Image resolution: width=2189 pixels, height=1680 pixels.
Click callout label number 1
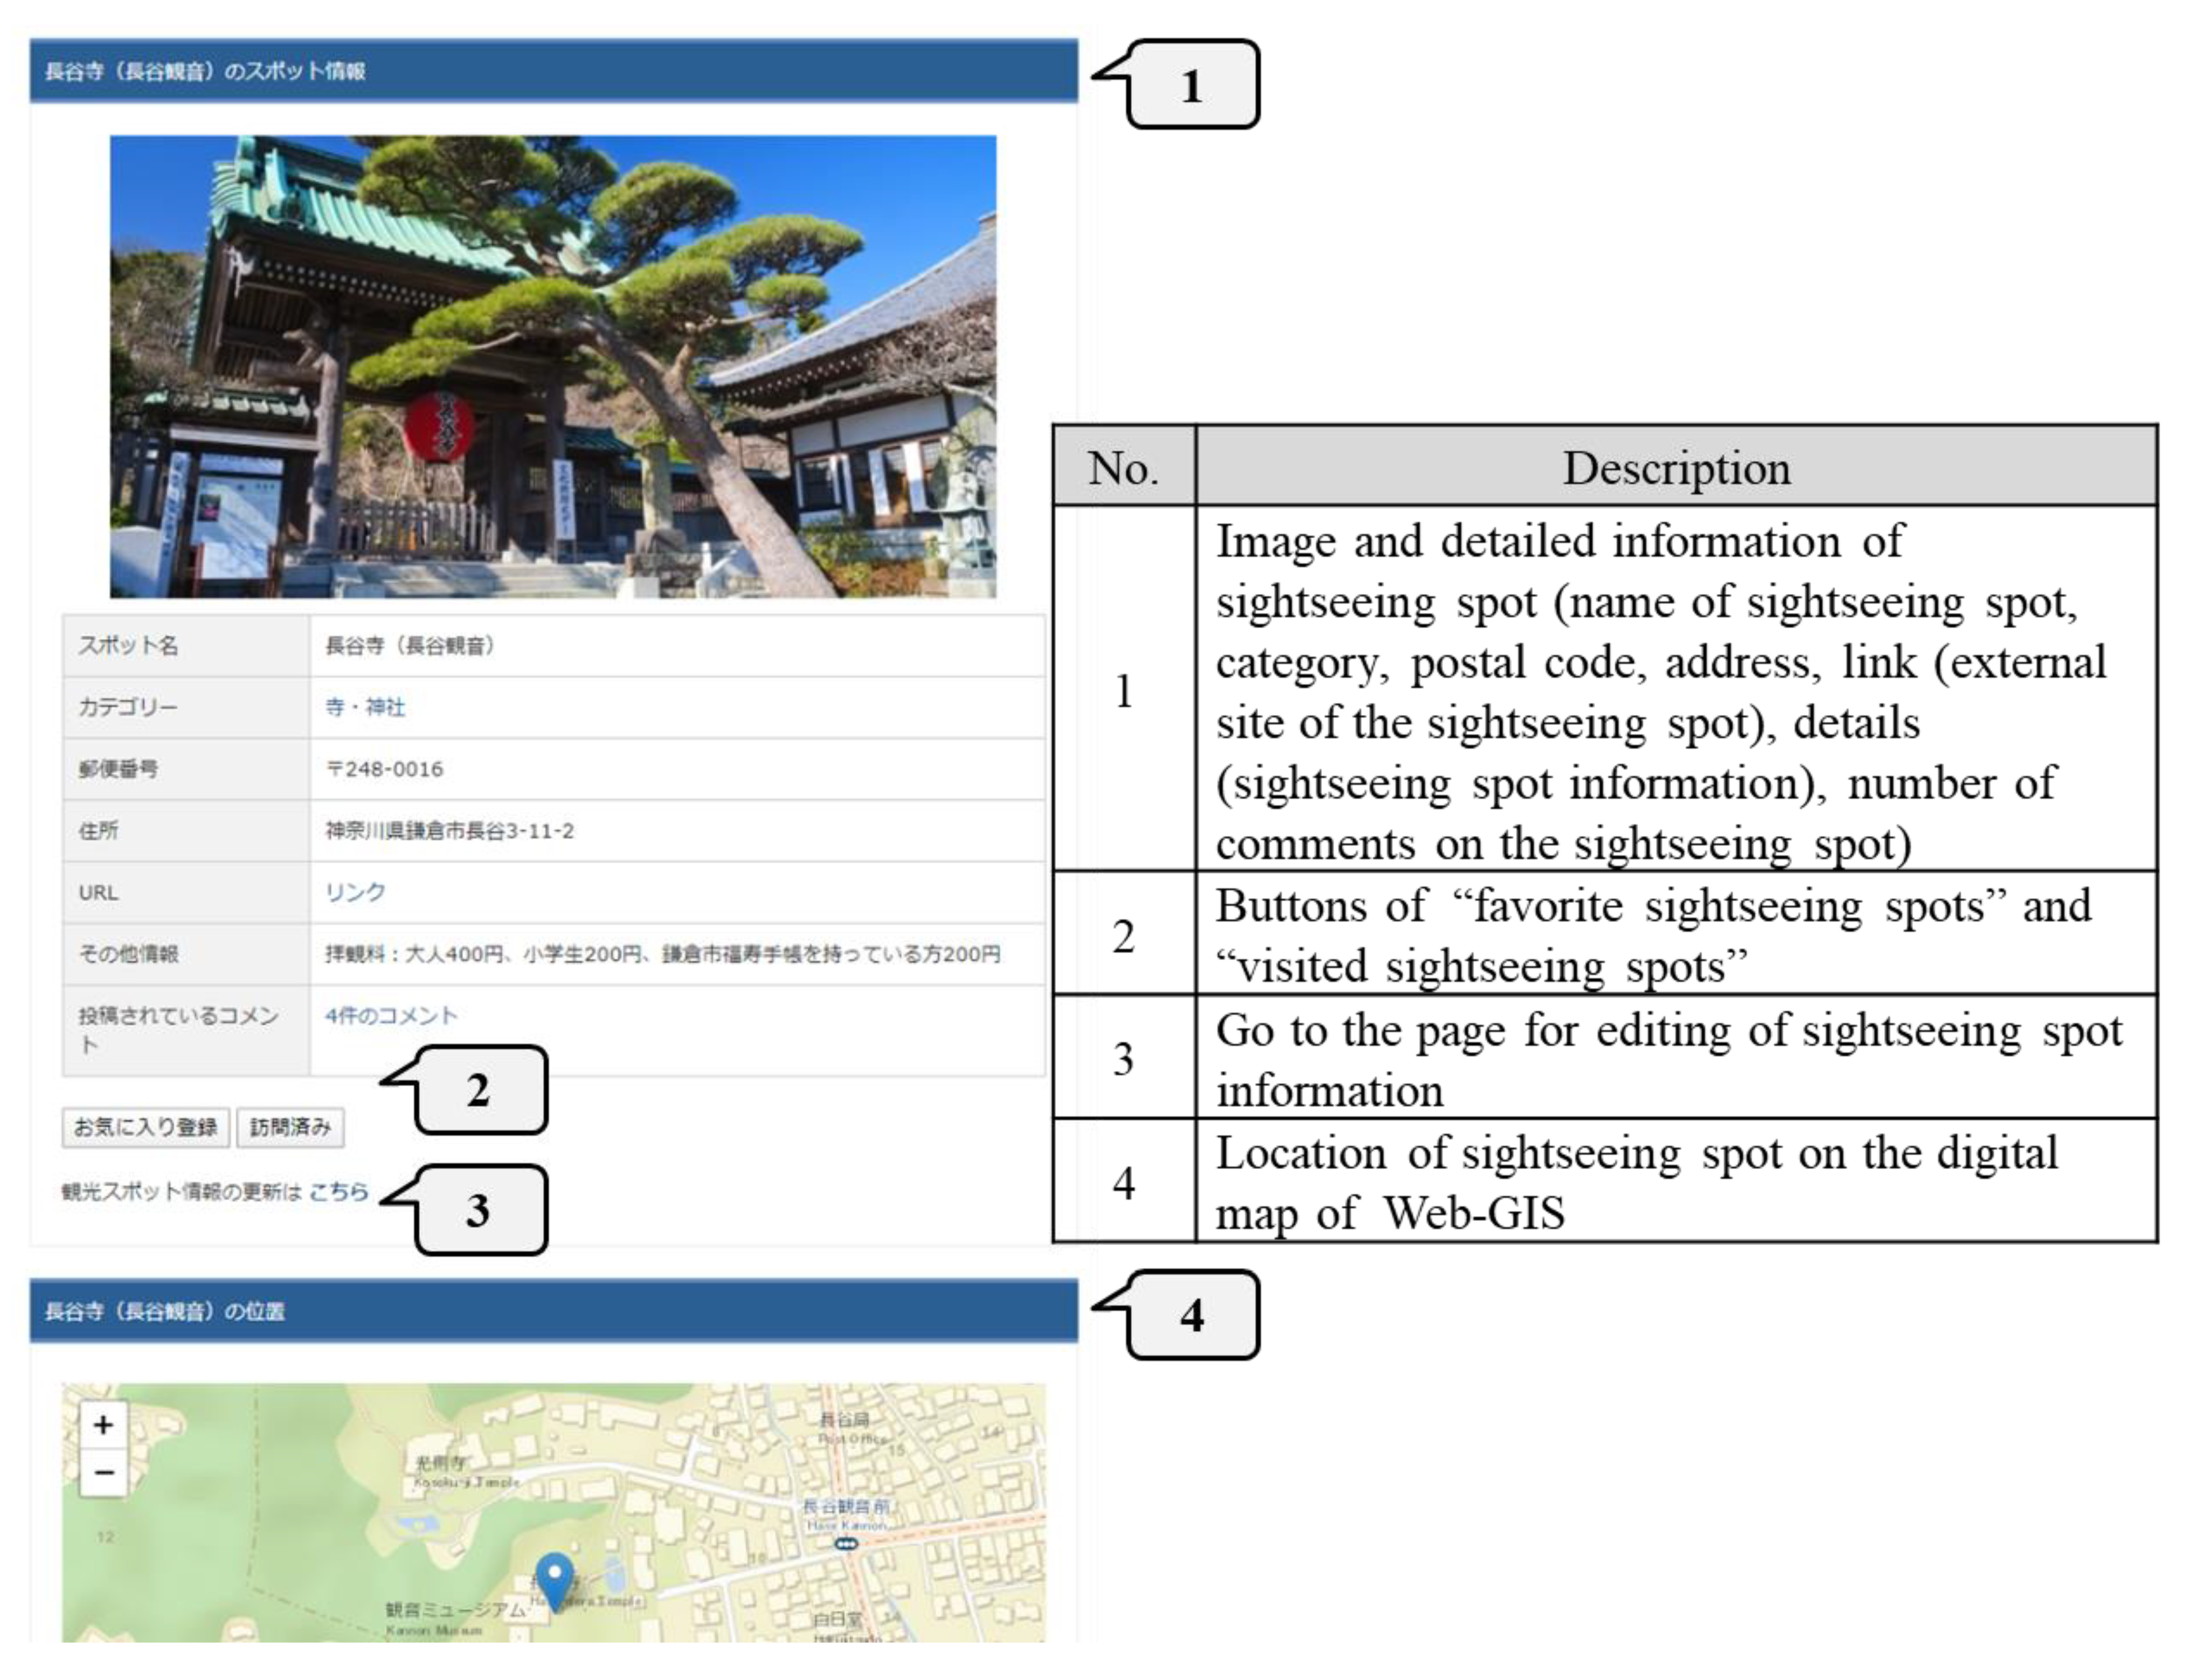tap(1192, 86)
